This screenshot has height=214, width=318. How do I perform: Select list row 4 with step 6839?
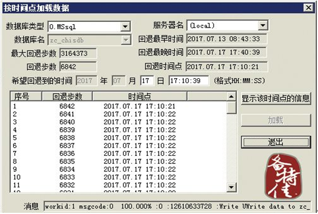point(118,130)
